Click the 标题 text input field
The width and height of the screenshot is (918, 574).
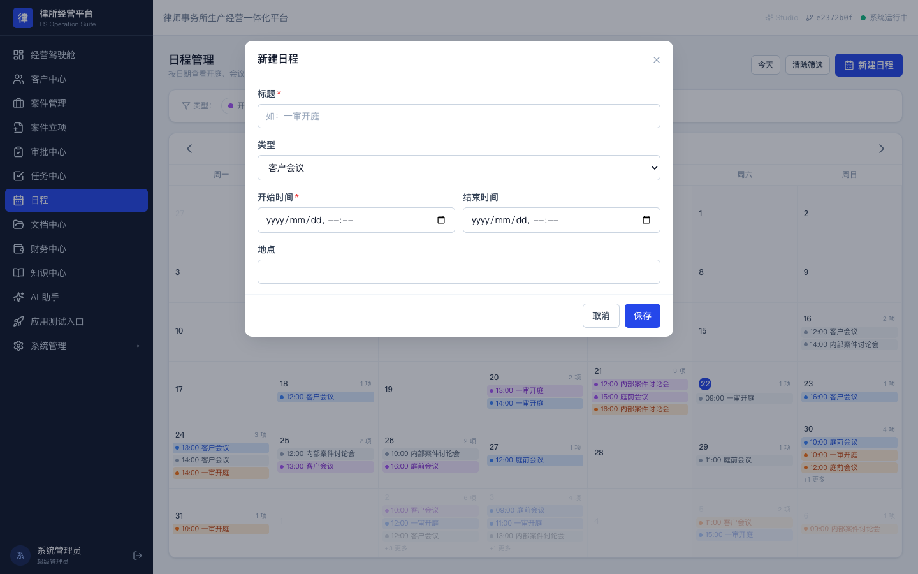pos(459,116)
